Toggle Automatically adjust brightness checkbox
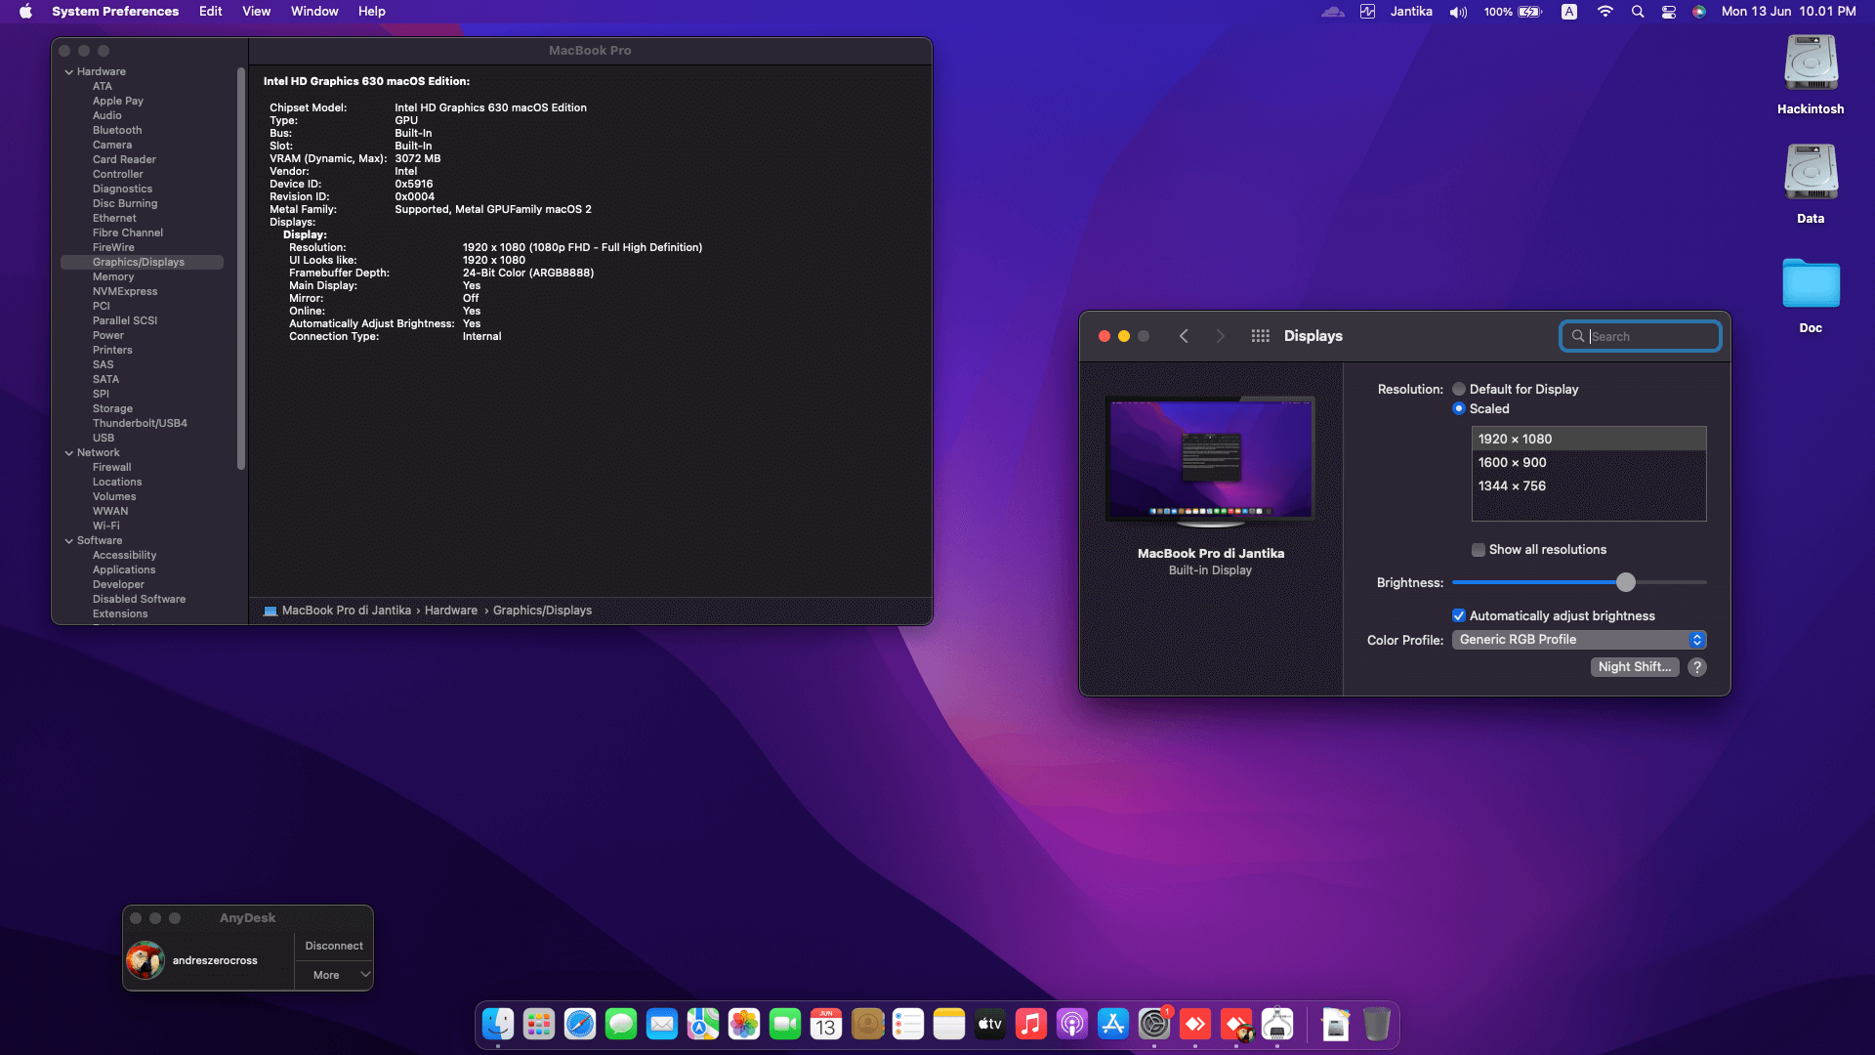Viewport: 1875px width, 1055px height. pos(1459,615)
